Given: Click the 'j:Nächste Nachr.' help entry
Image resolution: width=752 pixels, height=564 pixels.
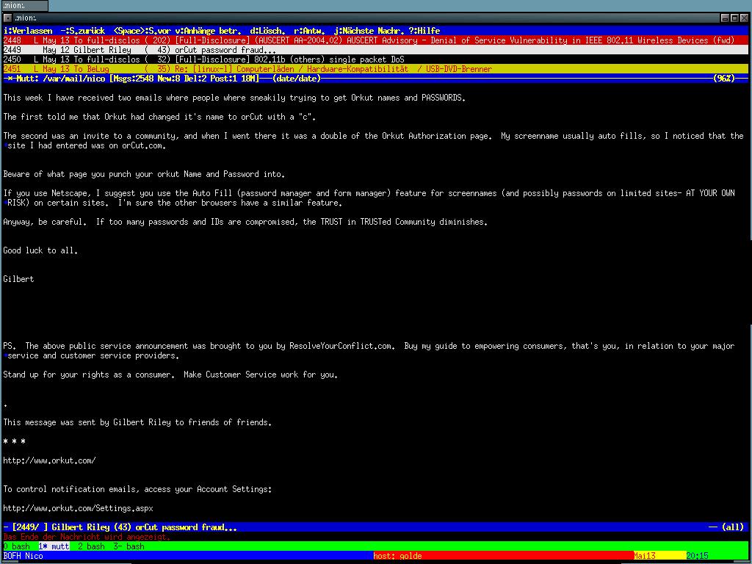Looking at the screenshot, I should (369, 31).
